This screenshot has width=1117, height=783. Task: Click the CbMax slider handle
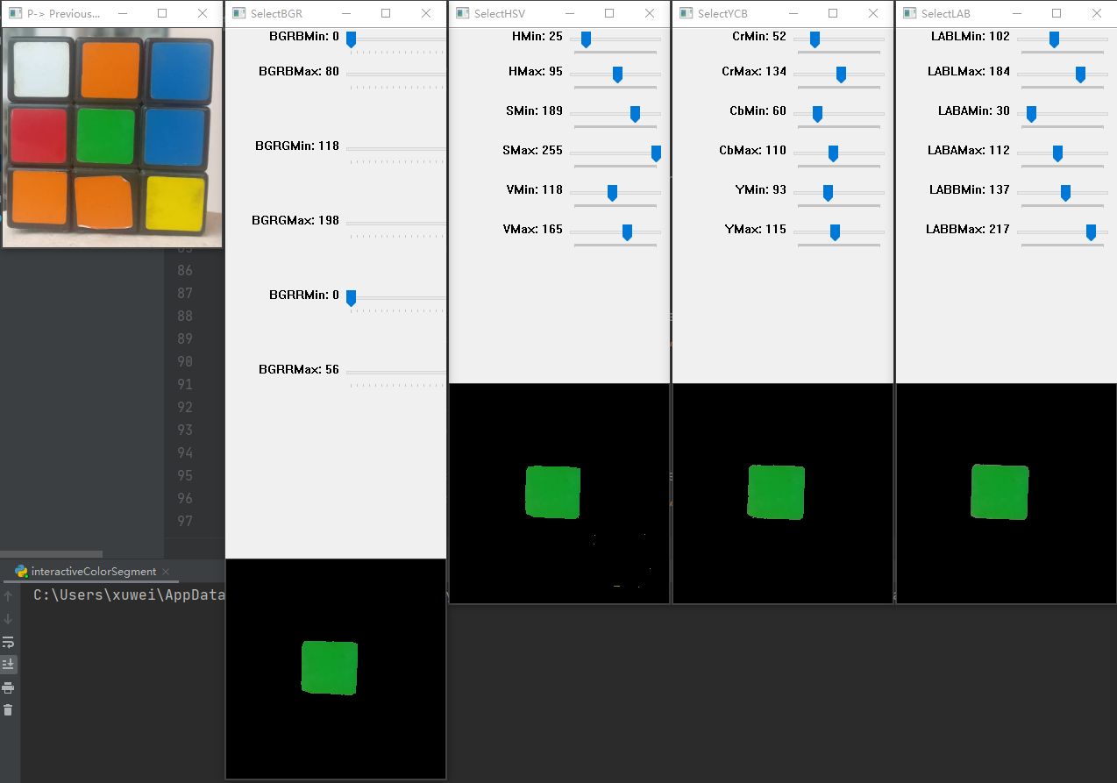coord(833,153)
